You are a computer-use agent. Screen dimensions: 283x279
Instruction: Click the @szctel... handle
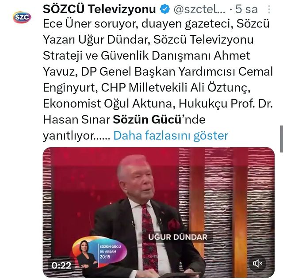coord(199,9)
